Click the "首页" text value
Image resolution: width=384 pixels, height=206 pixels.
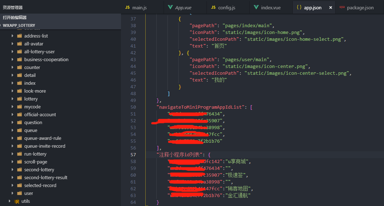coord(219,46)
